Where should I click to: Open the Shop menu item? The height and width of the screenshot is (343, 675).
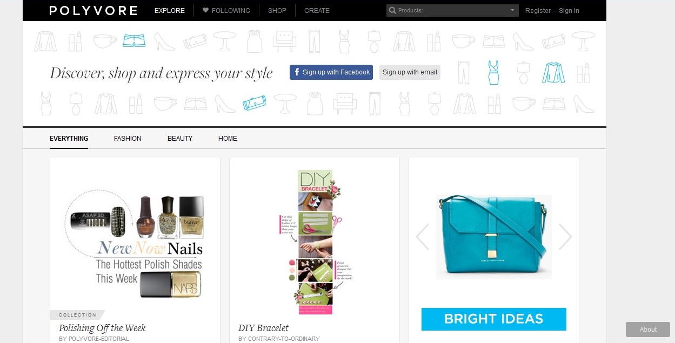(x=277, y=10)
